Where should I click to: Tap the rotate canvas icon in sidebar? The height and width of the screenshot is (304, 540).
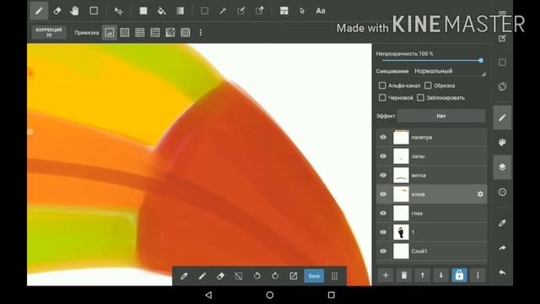click(502, 86)
